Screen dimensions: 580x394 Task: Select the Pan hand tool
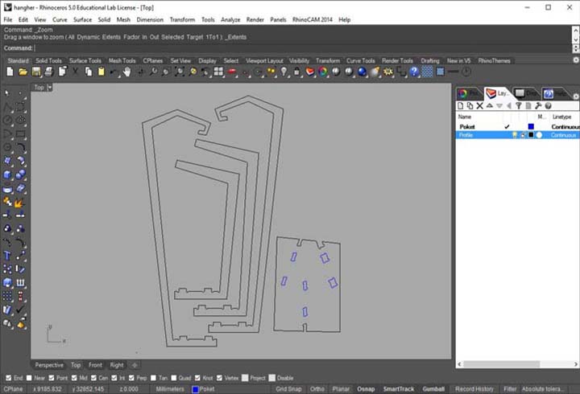127,72
